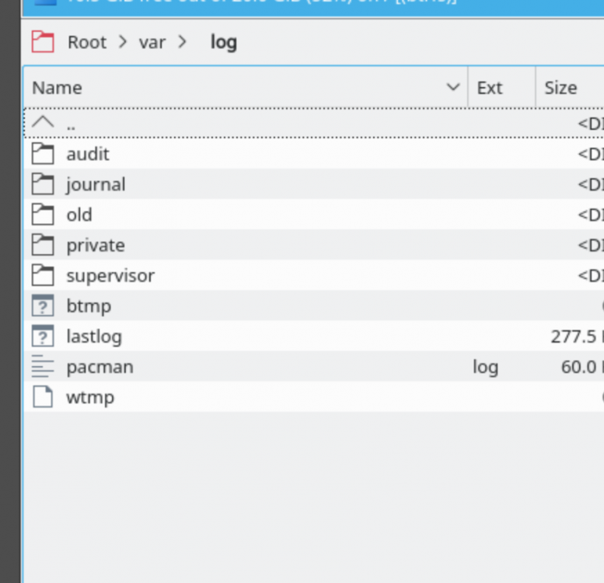The height and width of the screenshot is (583, 604).
Task: Click the red folder icon in breadcrumb bar
Action: coord(43,42)
